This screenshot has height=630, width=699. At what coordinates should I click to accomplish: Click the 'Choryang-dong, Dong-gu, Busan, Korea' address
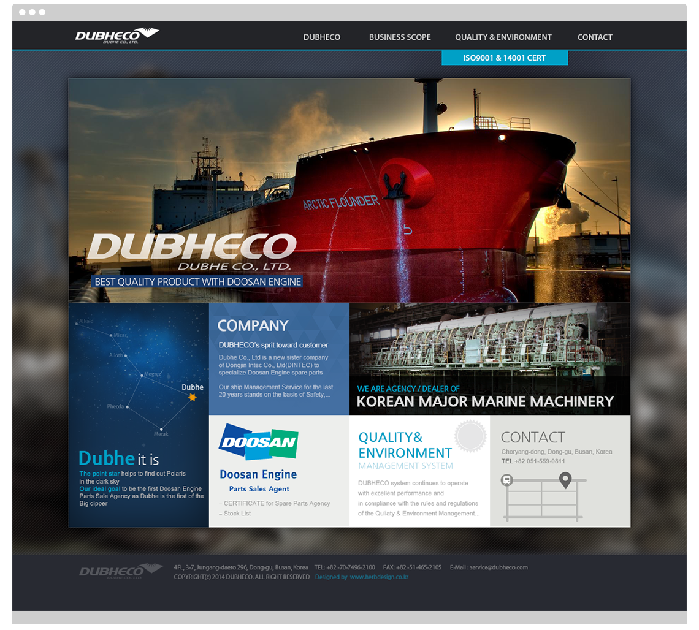(557, 451)
